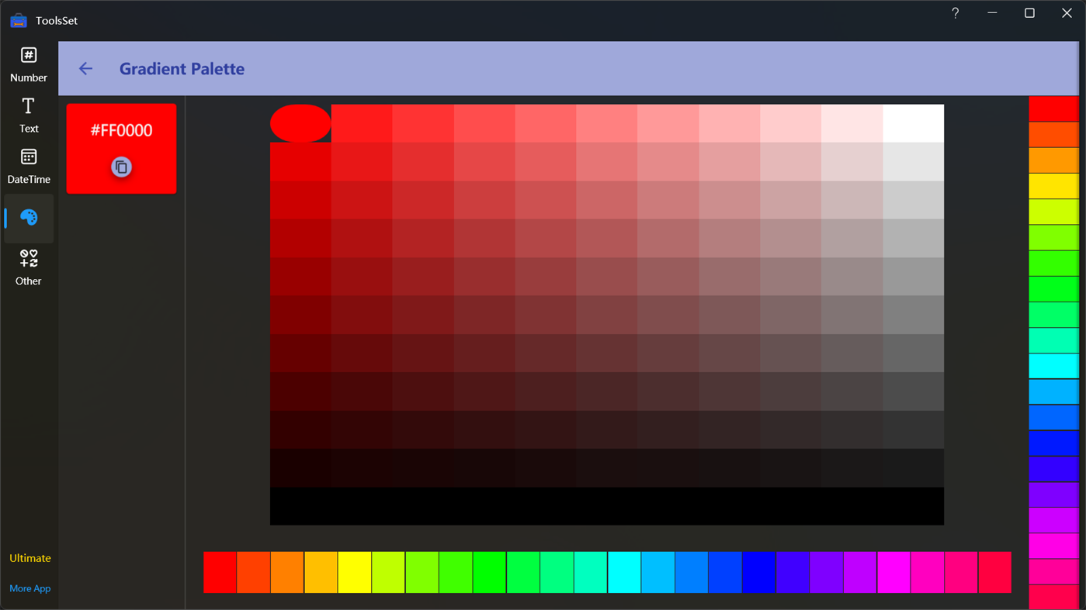
Task: Select yellow in the bottom hue strip
Action: coord(355,572)
